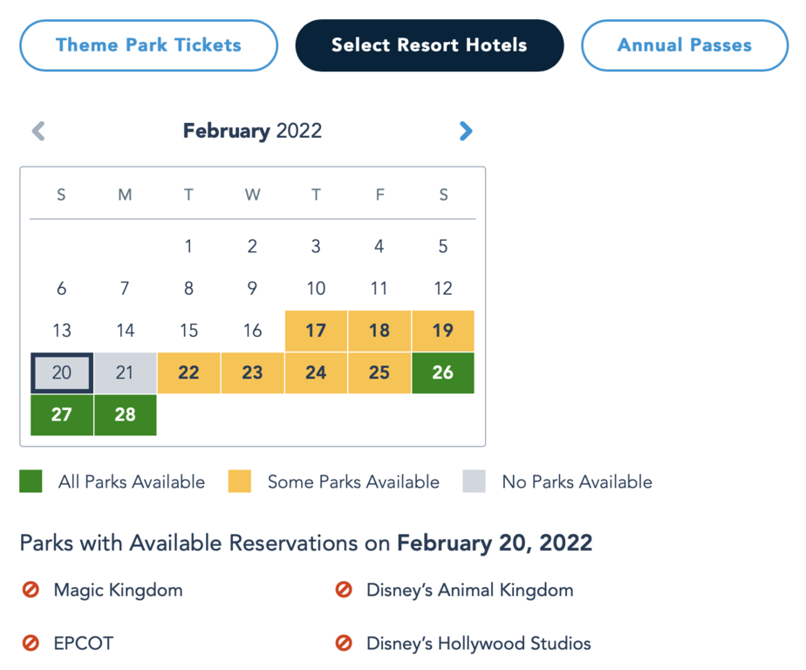Image resolution: width=806 pixels, height=670 pixels.
Task: Select February 26 on the calendar
Action: click(x=443, y=373)
